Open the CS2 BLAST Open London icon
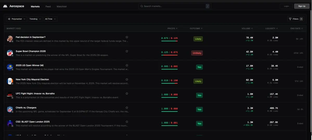The width and height of the screenshot is (312, 140). 10,123
